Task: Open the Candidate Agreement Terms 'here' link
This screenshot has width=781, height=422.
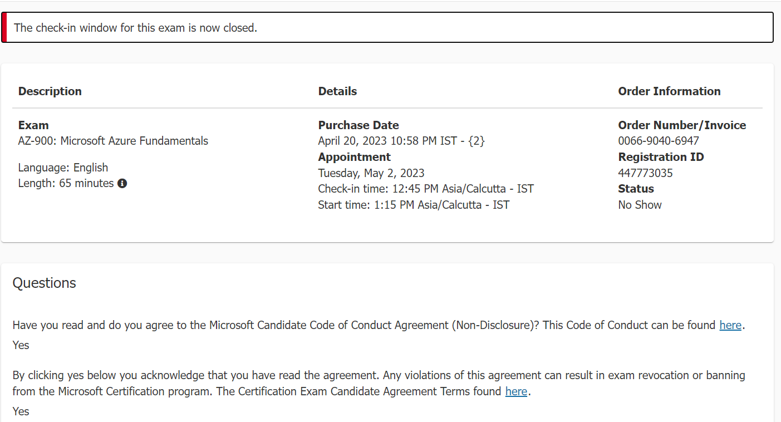Action: (x=516, y=391)
